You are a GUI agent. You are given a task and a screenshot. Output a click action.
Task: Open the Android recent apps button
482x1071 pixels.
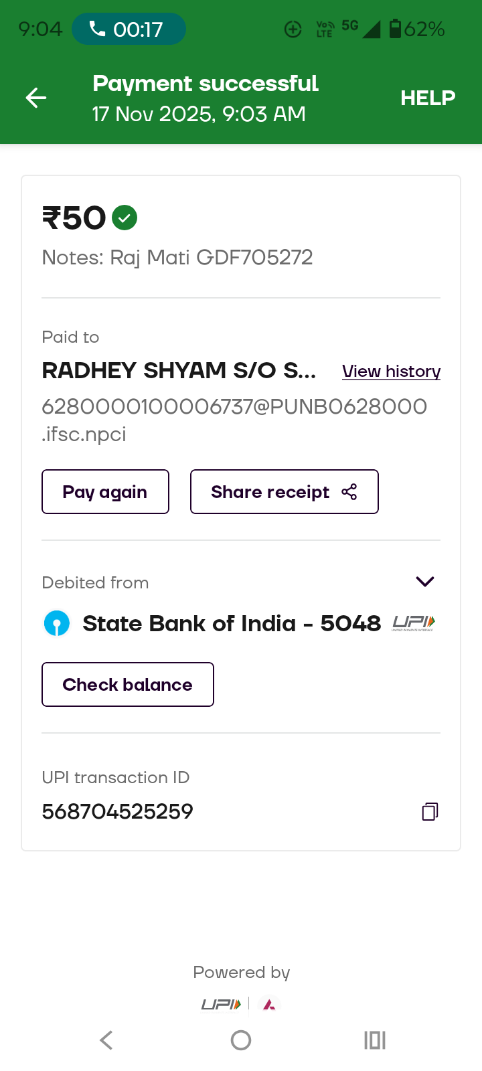(375, 1040)
